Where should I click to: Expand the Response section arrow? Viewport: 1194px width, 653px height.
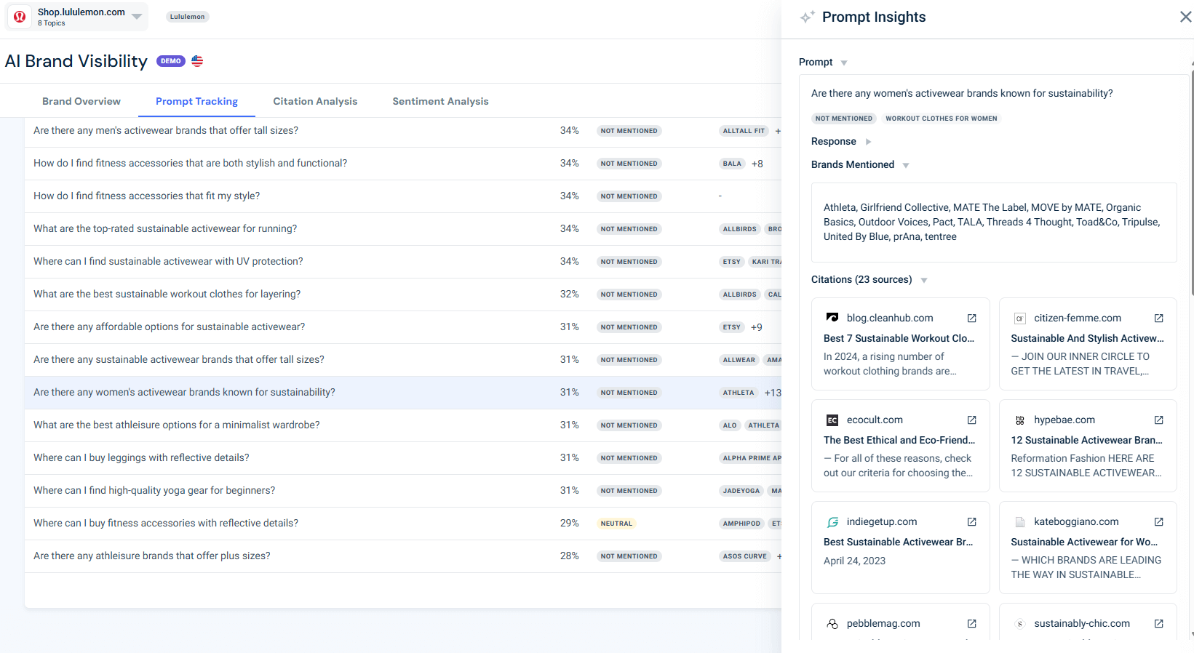pyautogui.click(x=868, y=142)
